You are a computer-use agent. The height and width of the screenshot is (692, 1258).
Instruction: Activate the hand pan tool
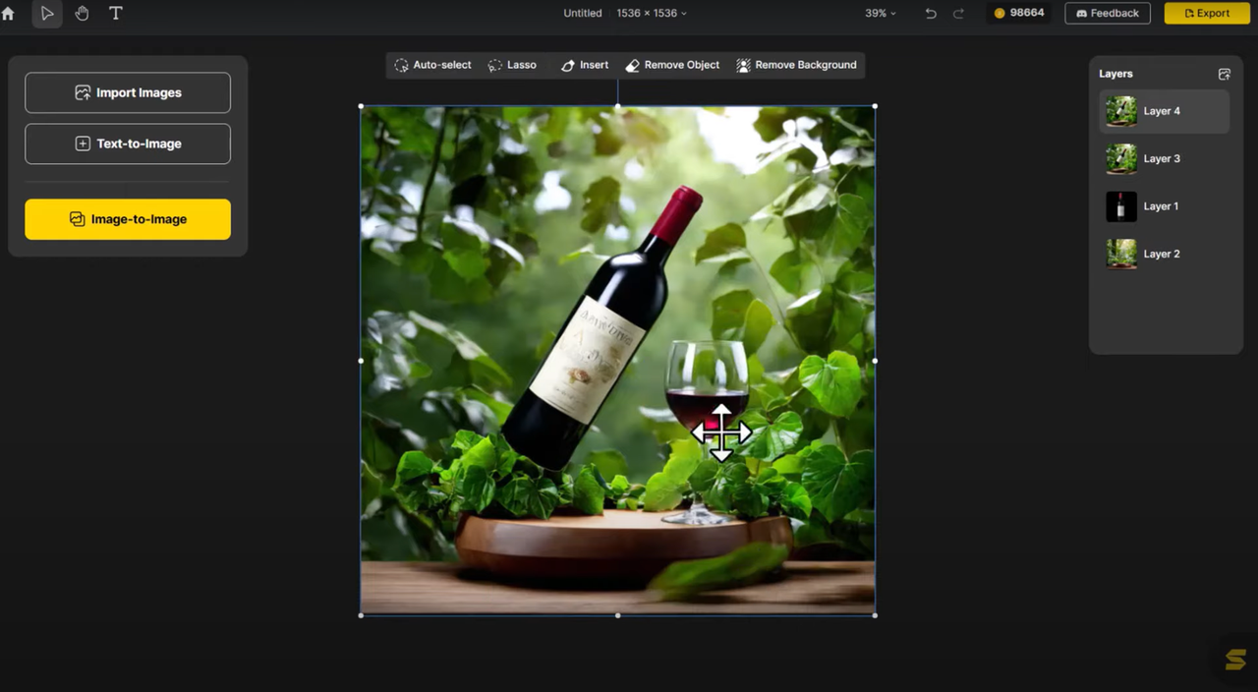point(82,13)
